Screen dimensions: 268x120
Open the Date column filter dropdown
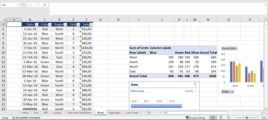(37, 25)
